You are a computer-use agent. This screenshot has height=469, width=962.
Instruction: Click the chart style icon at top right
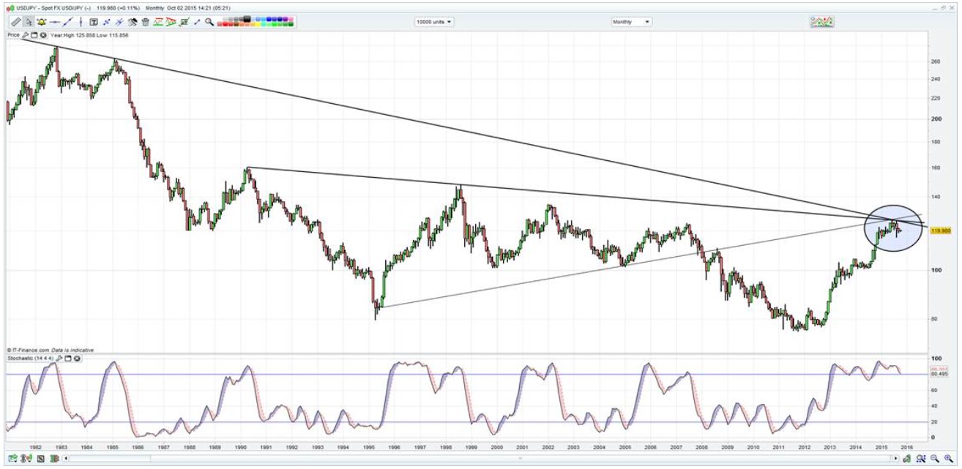[823, 22]
